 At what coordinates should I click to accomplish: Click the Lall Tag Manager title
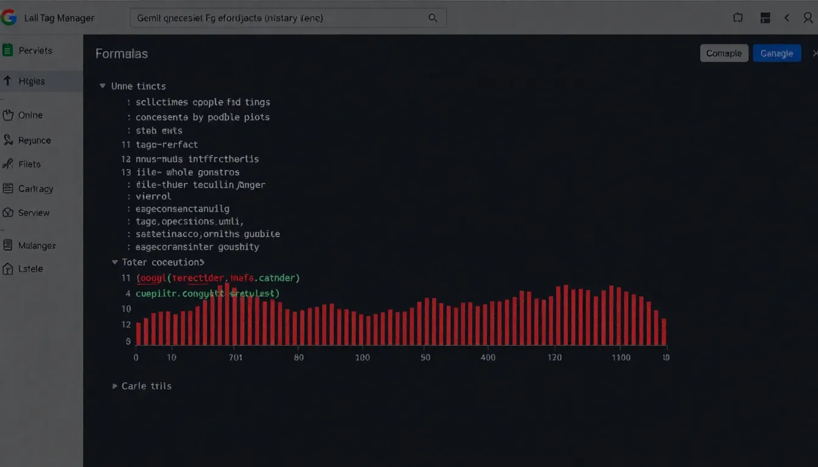point(59,18)
